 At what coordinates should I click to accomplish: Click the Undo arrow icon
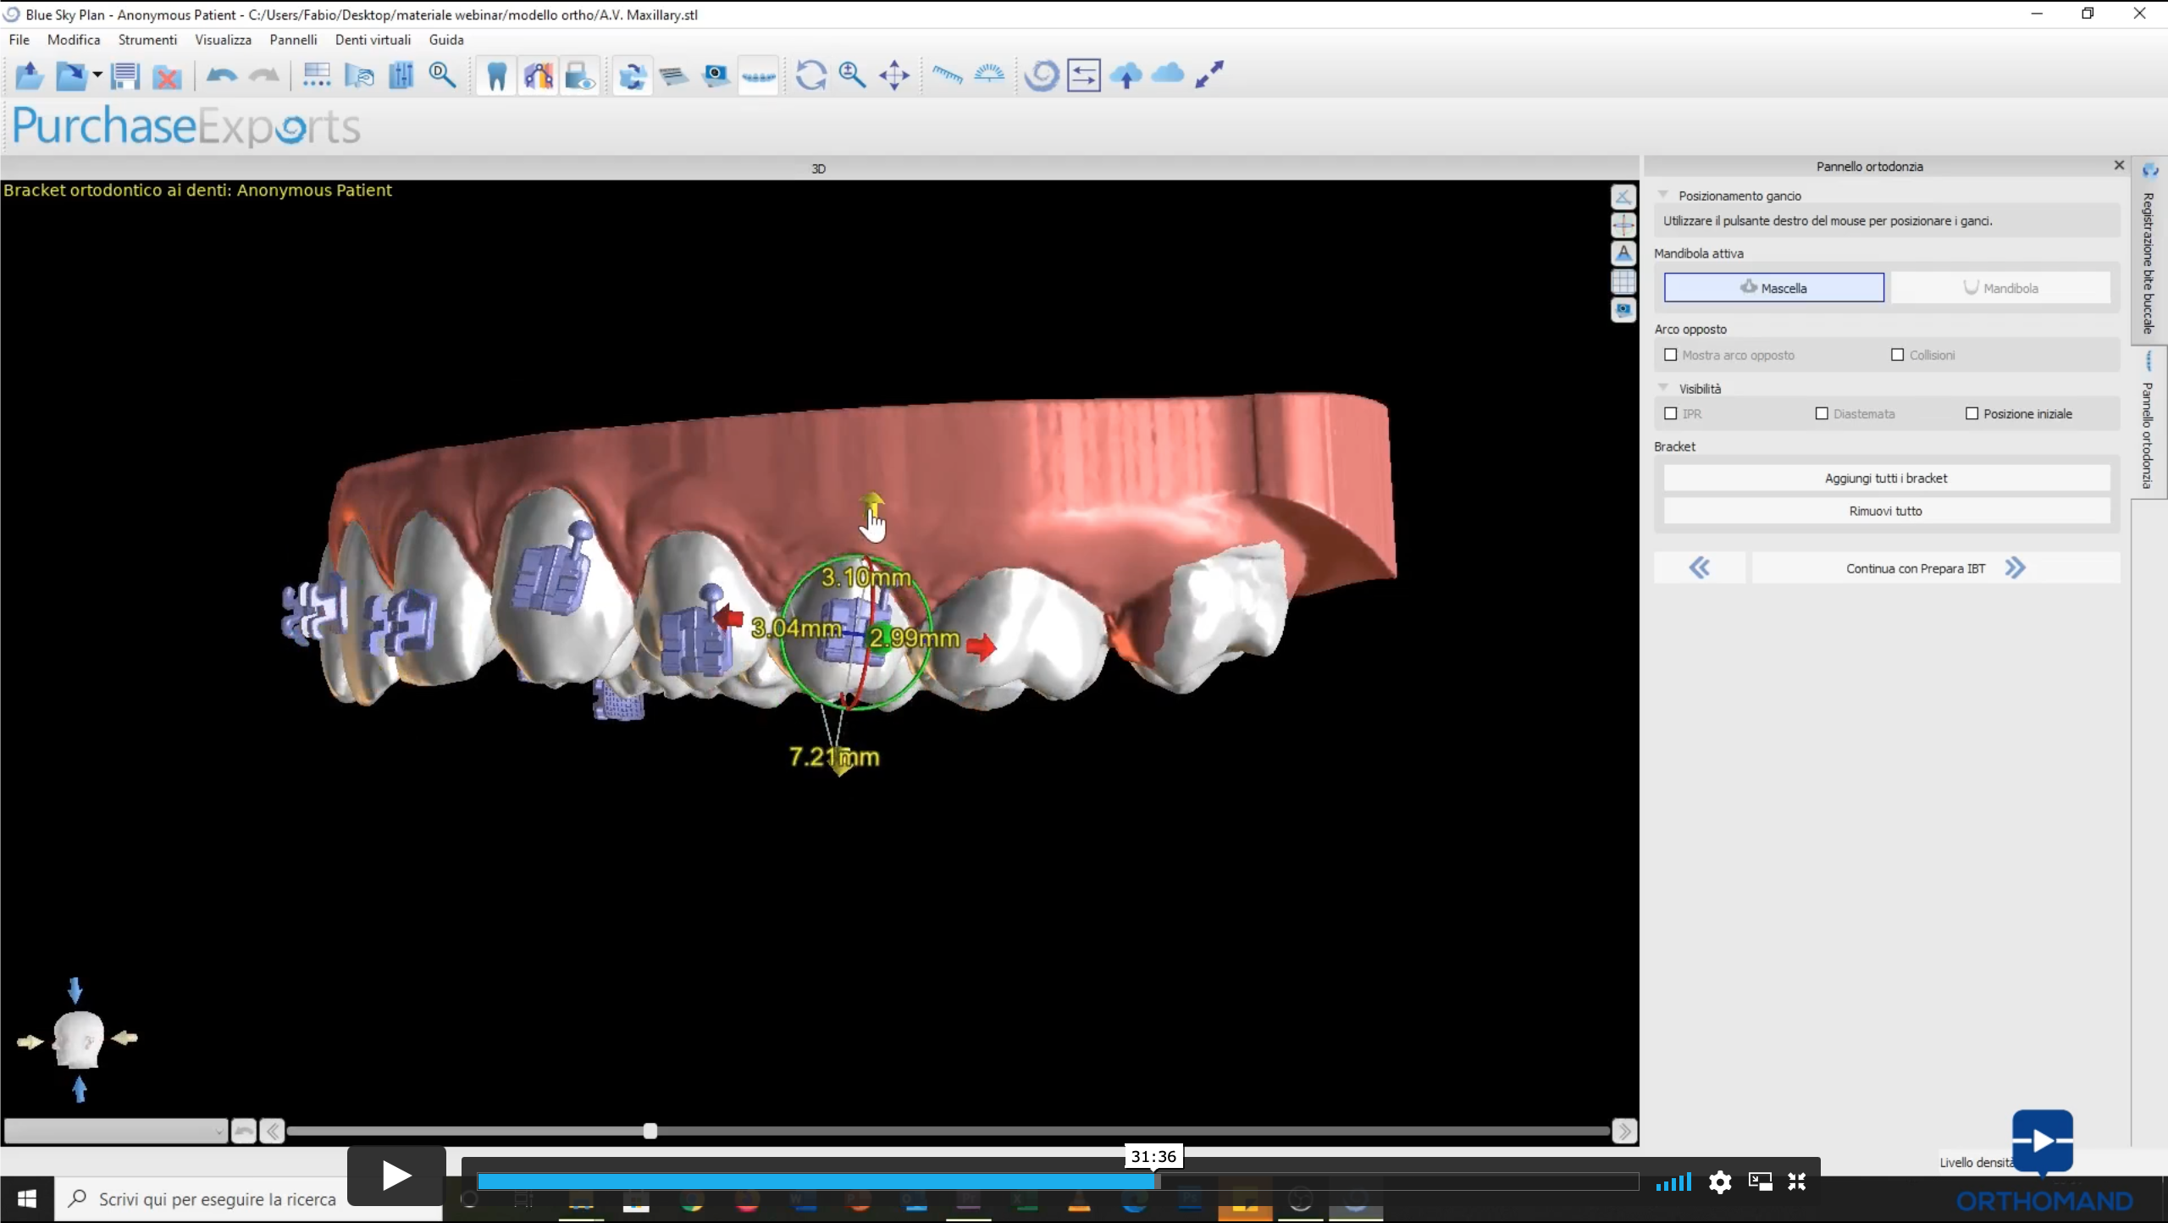coord(221,76)
